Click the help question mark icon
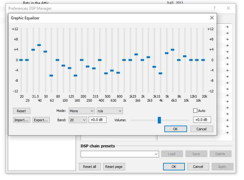 (214, 8)
